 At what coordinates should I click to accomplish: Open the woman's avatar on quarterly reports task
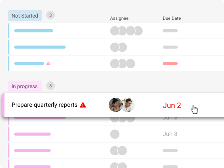pyautogui.click(x=115, y=105)
